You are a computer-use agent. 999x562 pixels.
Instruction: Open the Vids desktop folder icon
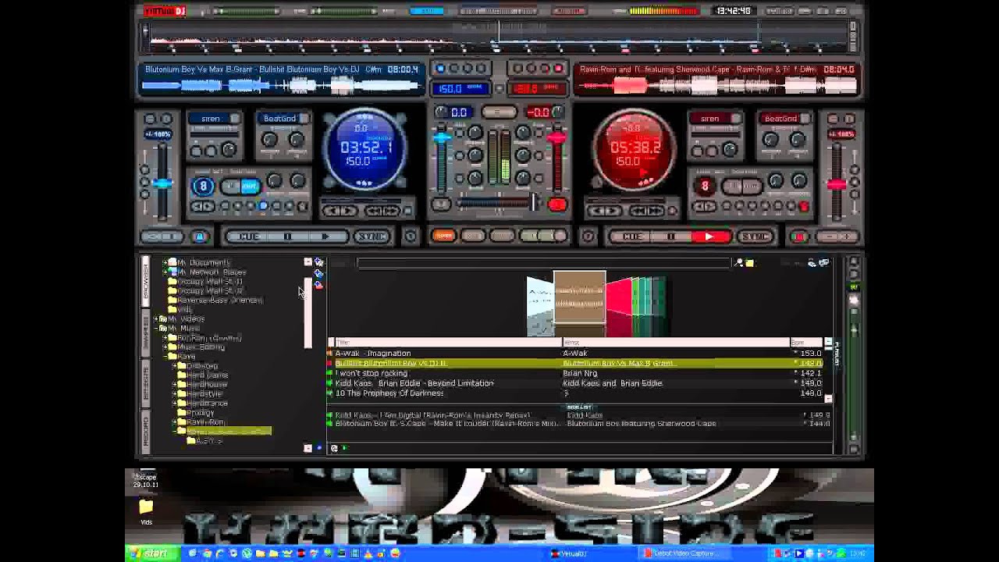146,511
